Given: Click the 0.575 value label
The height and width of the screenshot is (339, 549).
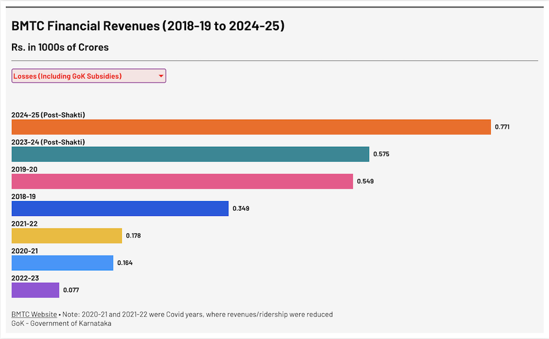Looking at the screenshot, I should [381, 154].
